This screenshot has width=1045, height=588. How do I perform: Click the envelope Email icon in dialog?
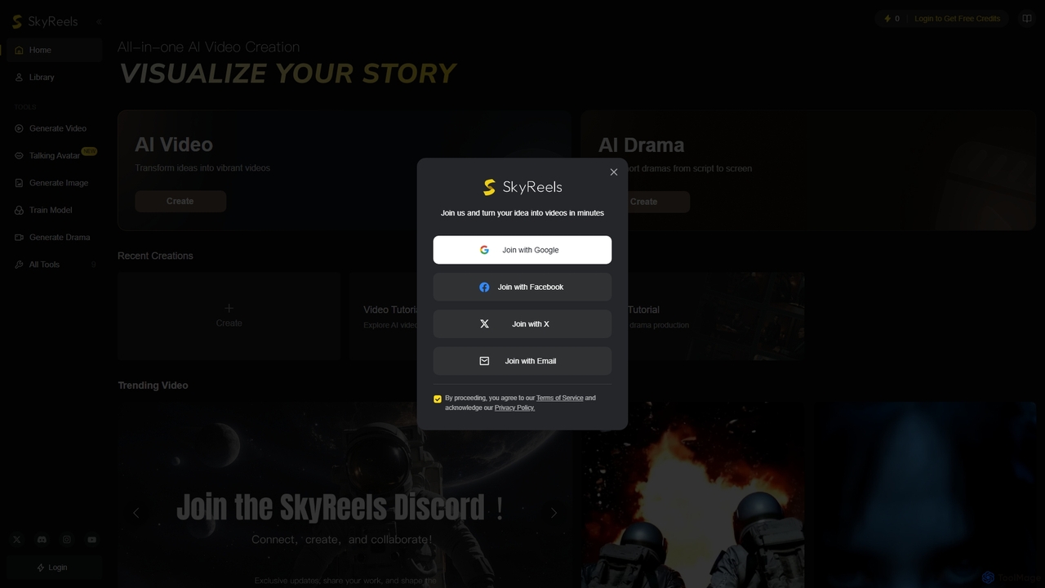484,361
